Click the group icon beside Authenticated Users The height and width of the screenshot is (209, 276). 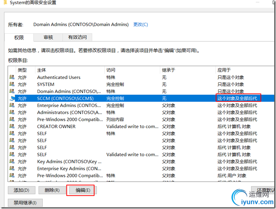(12, 77)
